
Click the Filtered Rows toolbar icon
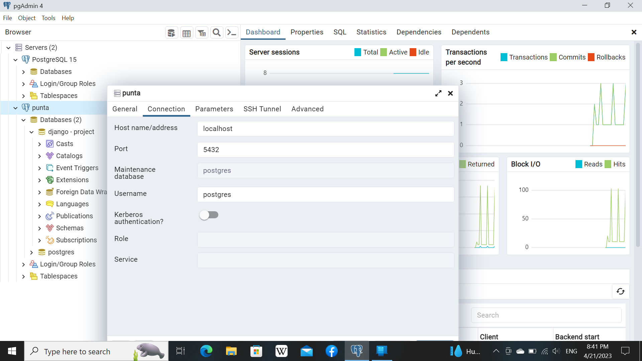pyautogui.click(x=202, y=32)
